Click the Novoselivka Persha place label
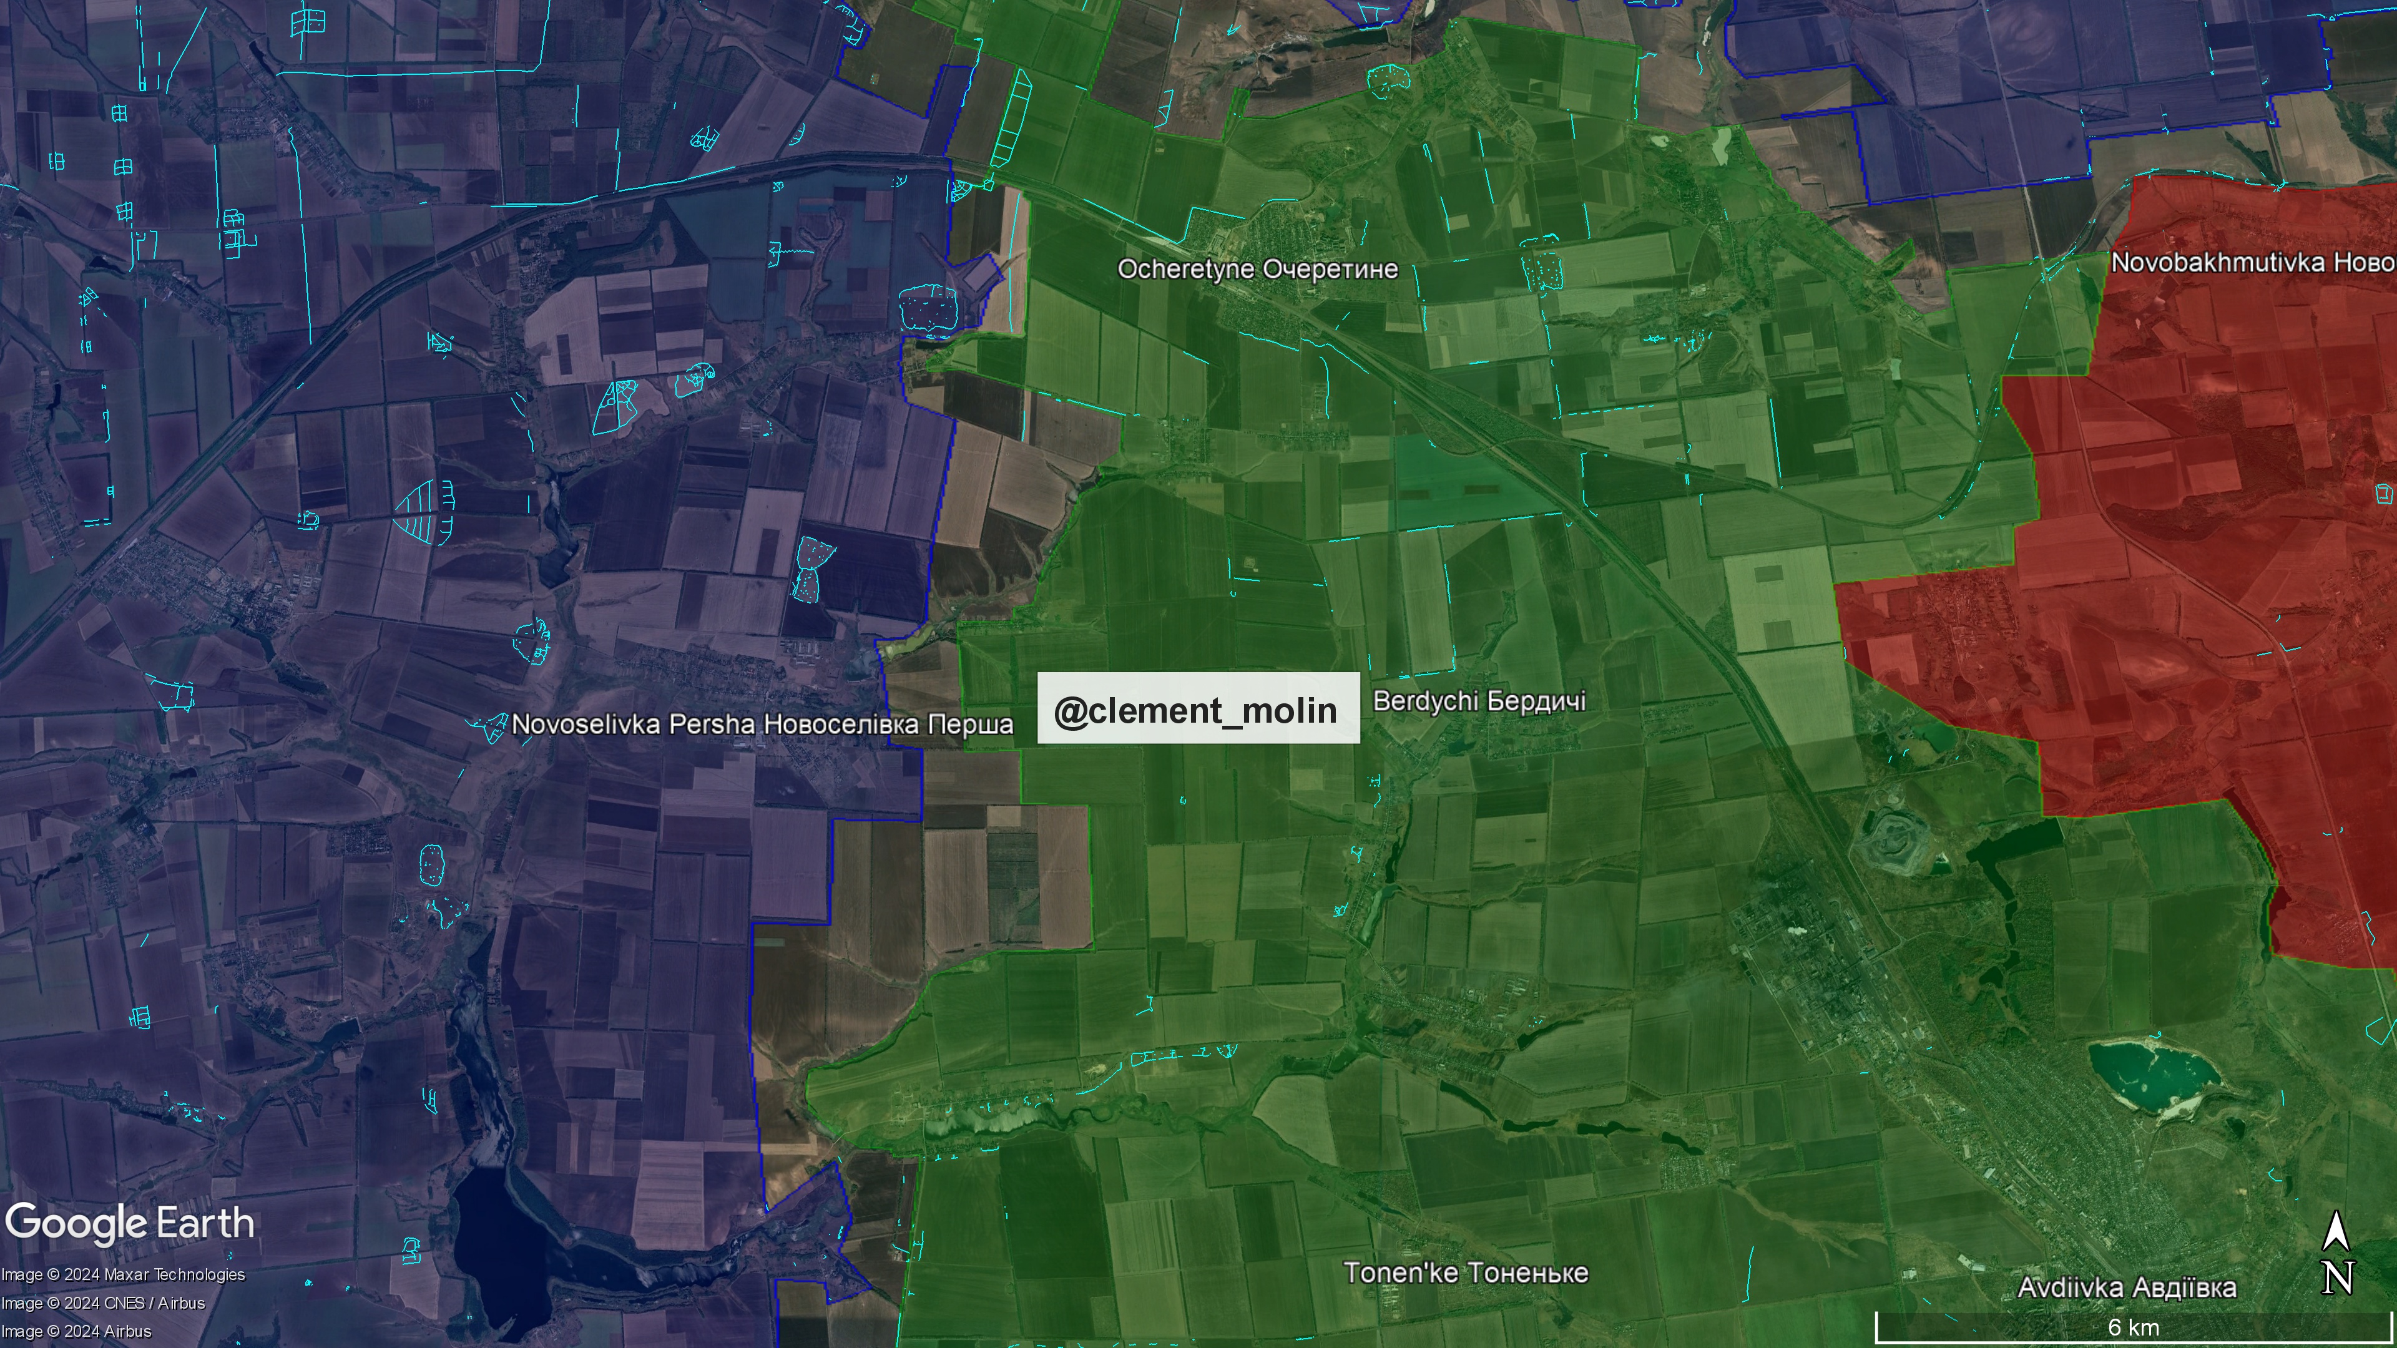This screenshot has height=1348, width=2397. 762,724
